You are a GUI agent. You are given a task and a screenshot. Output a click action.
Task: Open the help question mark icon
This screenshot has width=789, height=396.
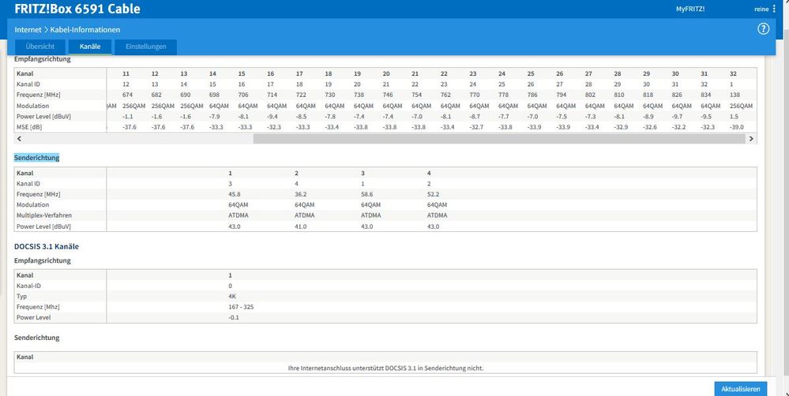click(x=764, y=29)
